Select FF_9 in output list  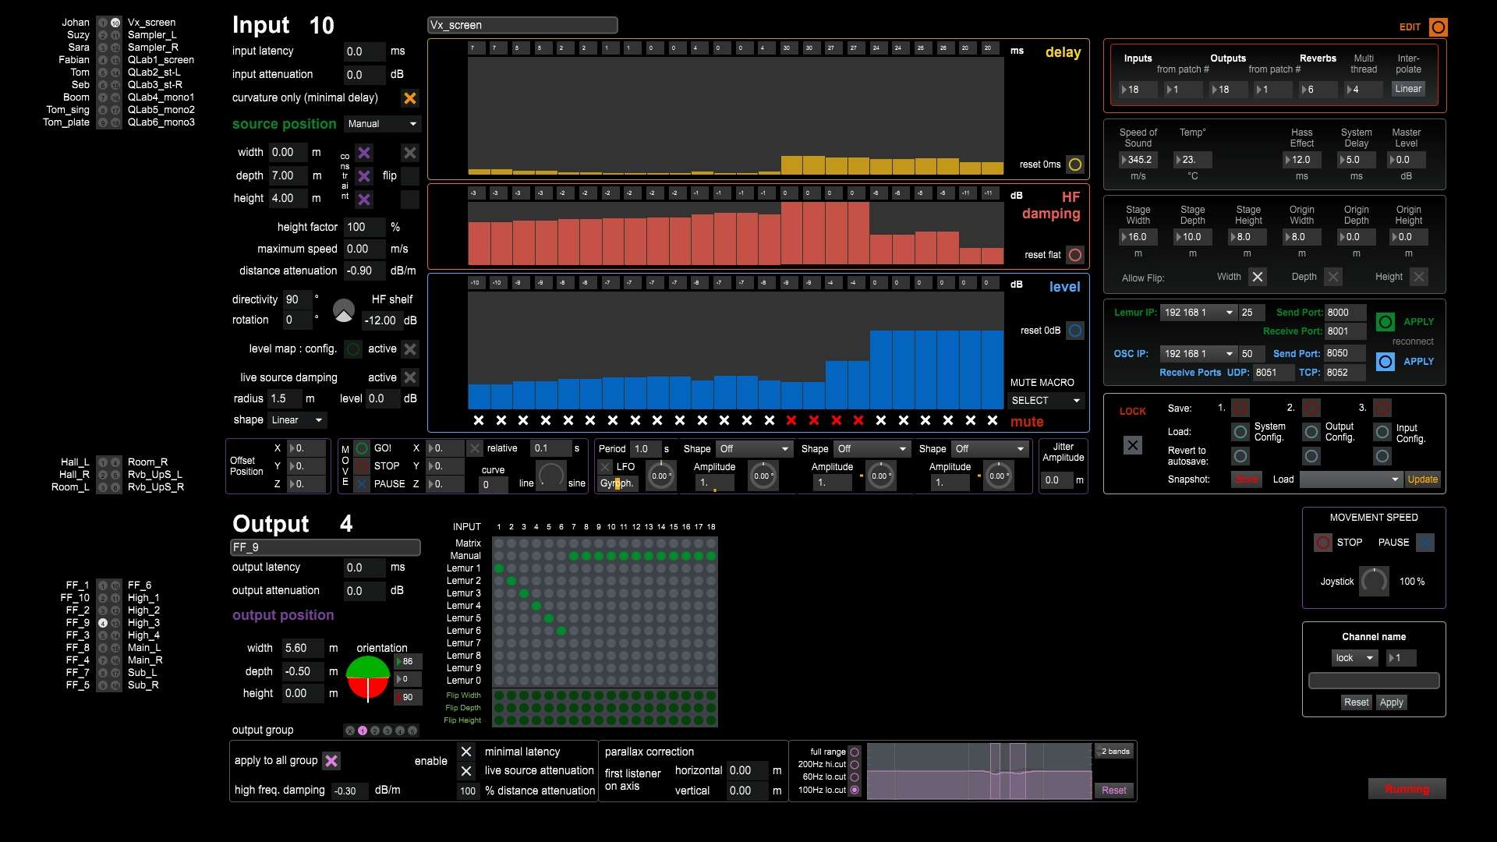click(x=77, y=623)
